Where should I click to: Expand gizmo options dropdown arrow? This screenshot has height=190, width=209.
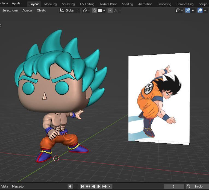[193, 10]
